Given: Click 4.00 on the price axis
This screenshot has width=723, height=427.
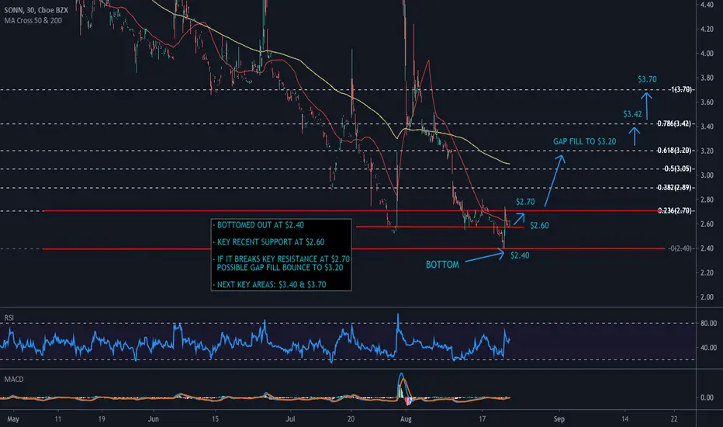Looking at the screenshot, I should 707,54.
